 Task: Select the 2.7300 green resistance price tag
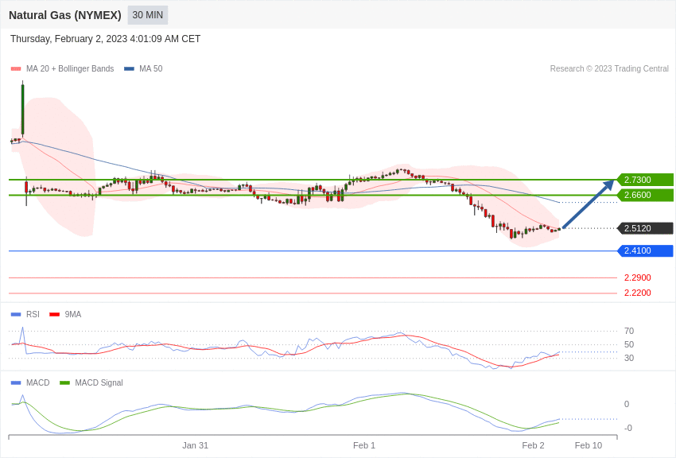[x=645, y=180]
